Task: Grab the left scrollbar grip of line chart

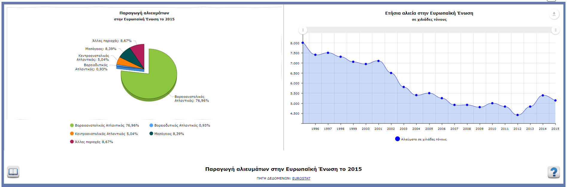Action: (303, 30)
